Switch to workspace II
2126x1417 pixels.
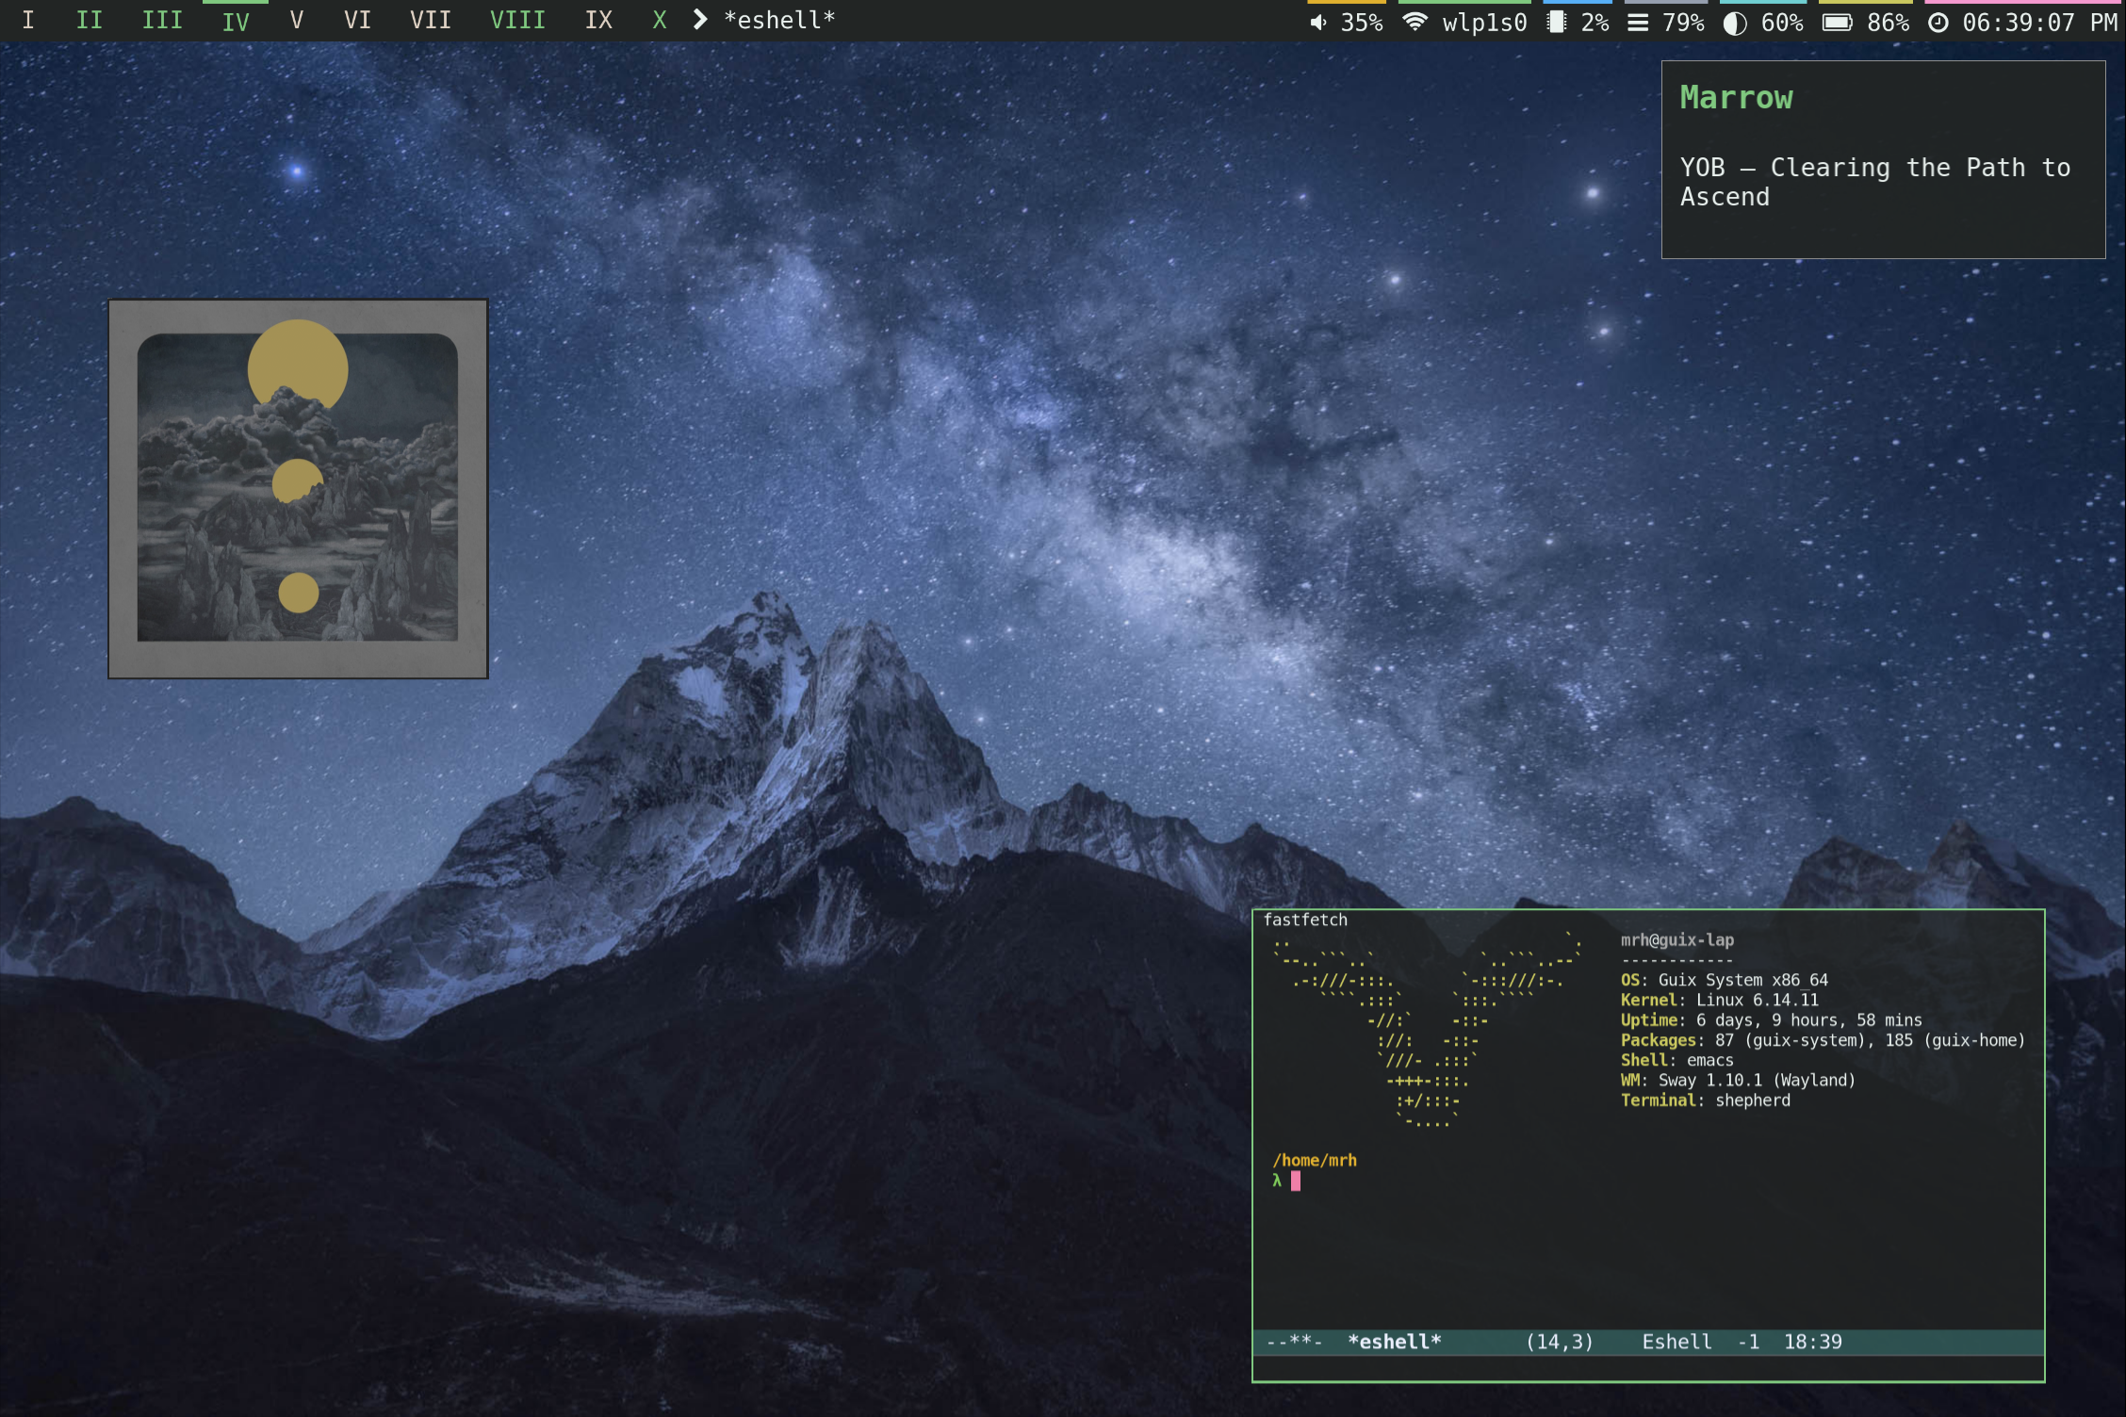90,21
